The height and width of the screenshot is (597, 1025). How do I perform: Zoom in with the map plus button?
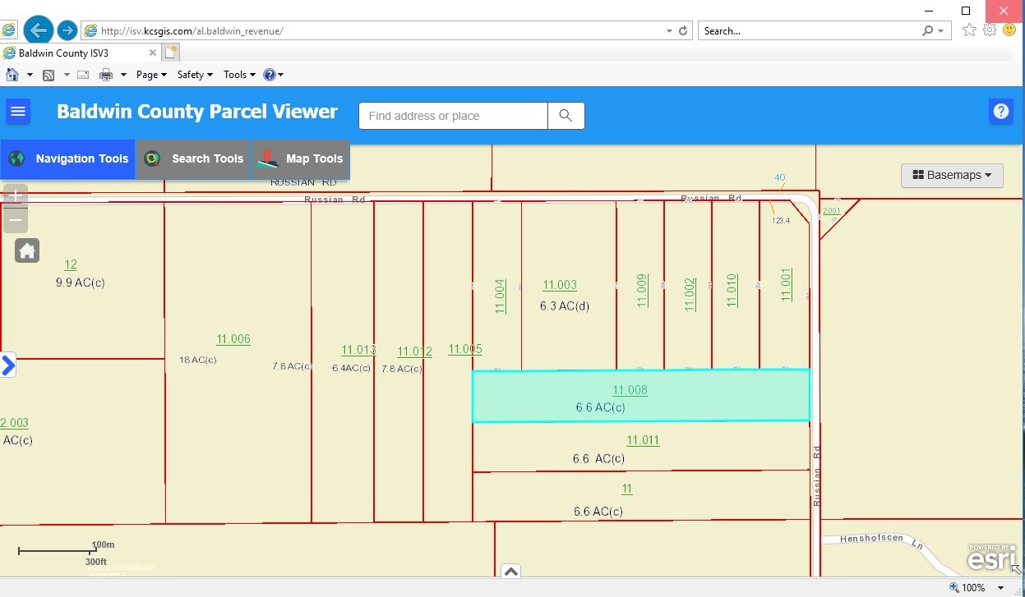(x=15, y=197)
